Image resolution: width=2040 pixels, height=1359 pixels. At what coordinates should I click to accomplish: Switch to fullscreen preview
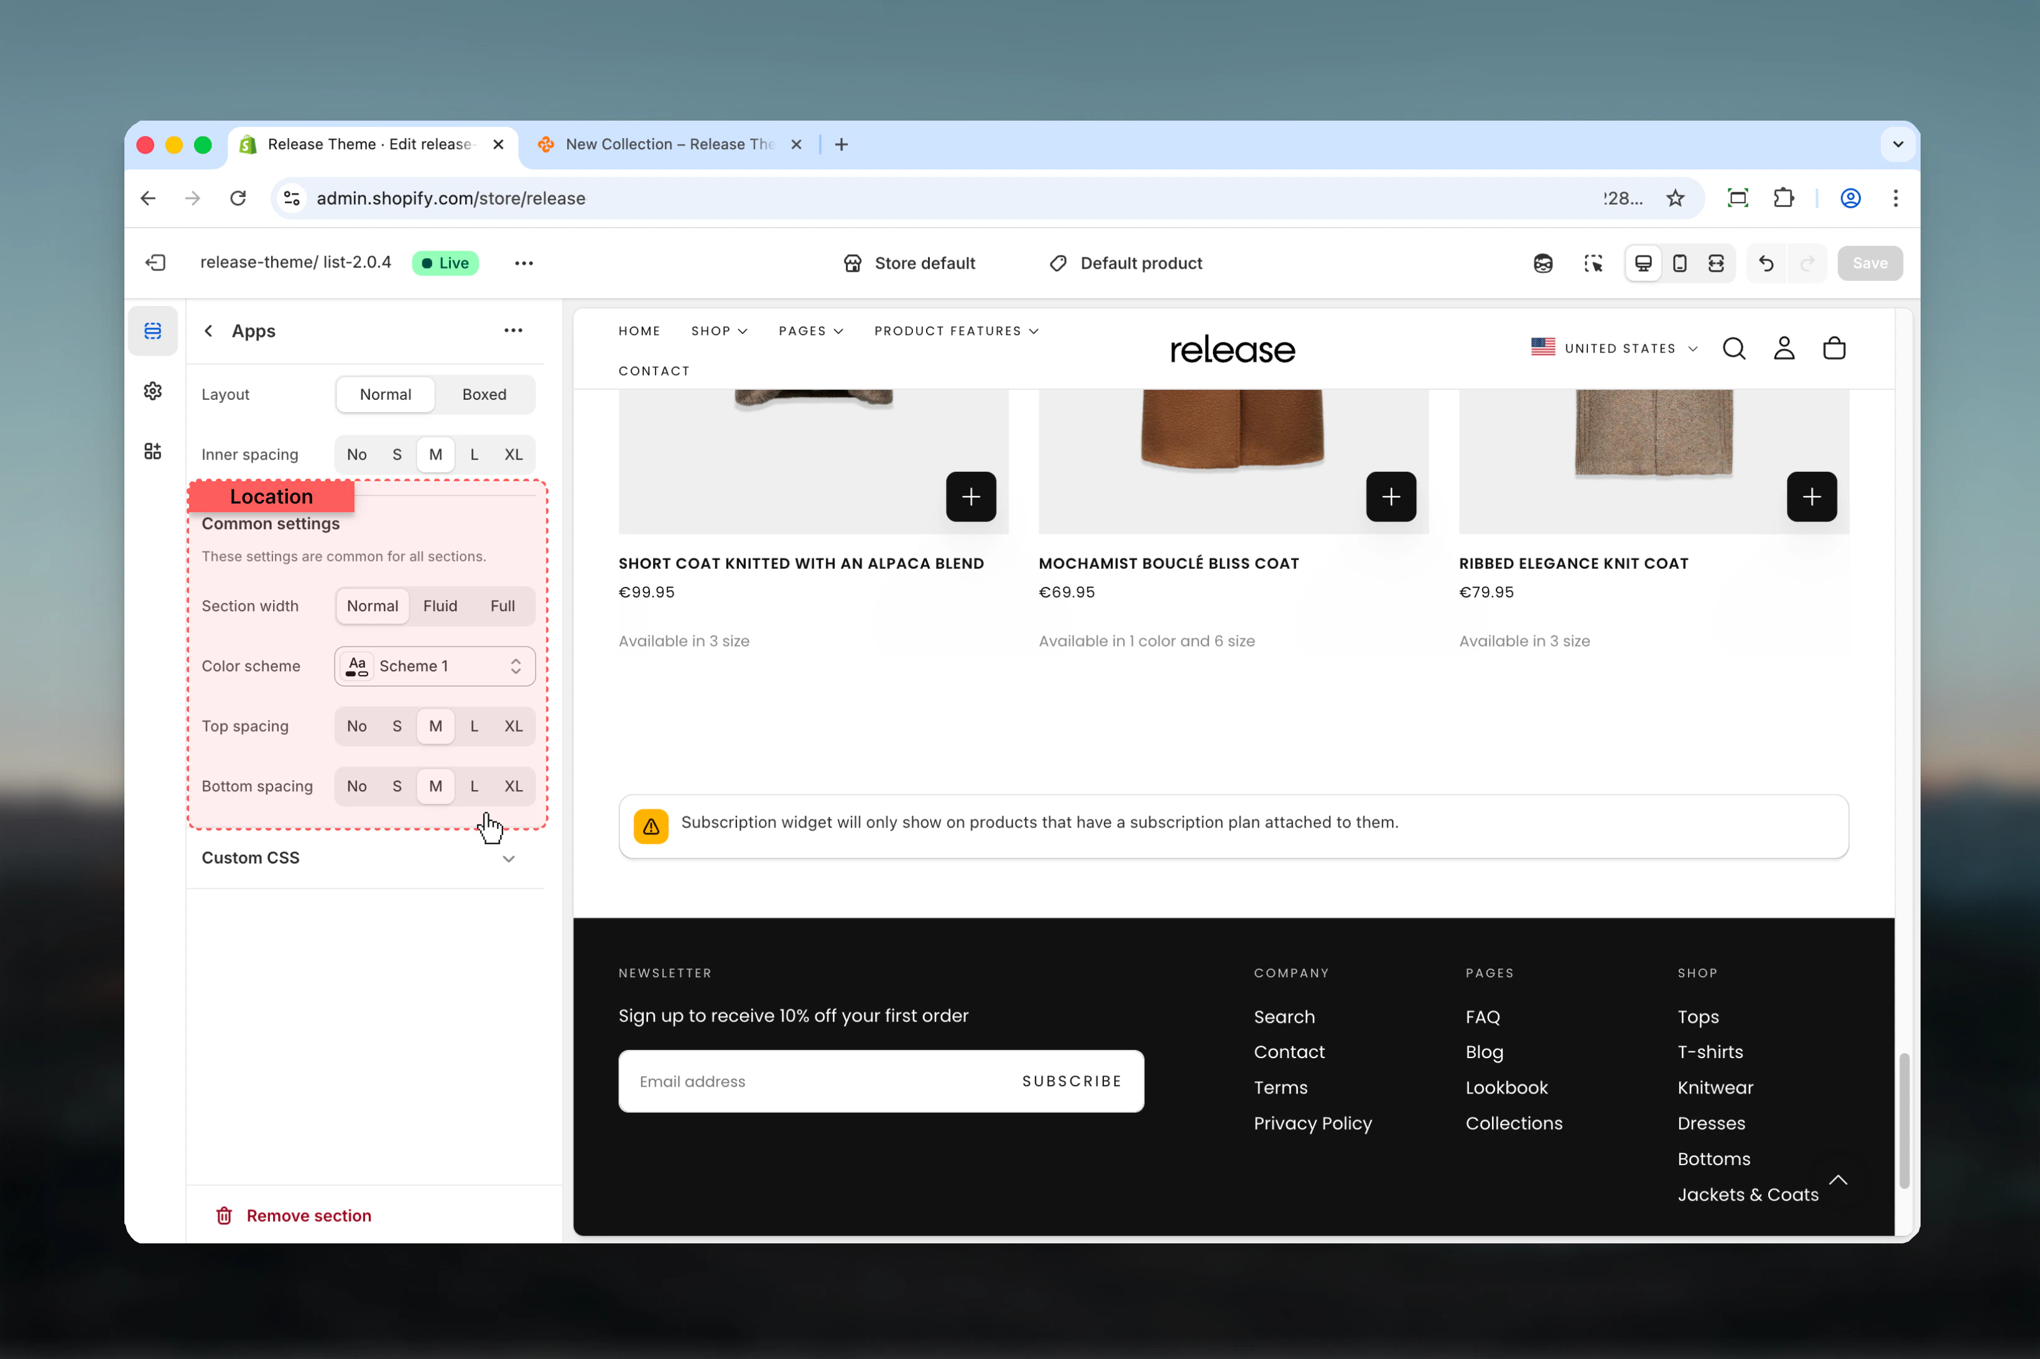coord(1716,262)
